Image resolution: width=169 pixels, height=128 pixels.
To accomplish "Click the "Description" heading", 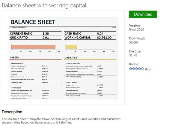I will tap(12, 112).
